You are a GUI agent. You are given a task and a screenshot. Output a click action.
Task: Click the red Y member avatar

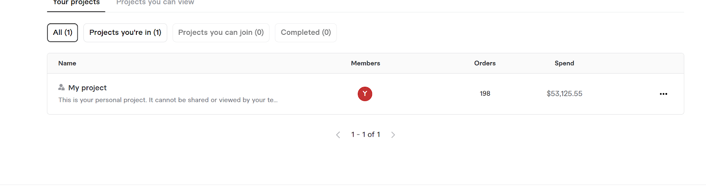click(x=365, y=94)
